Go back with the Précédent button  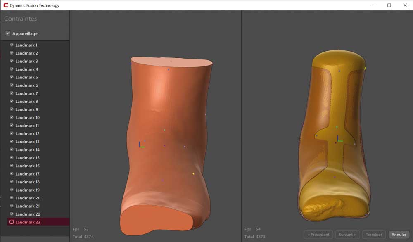(x=318, y=235)
